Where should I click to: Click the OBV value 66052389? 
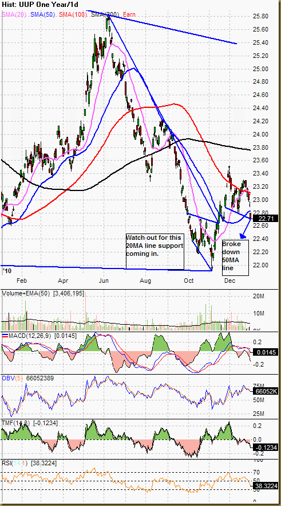coord(39,378)
